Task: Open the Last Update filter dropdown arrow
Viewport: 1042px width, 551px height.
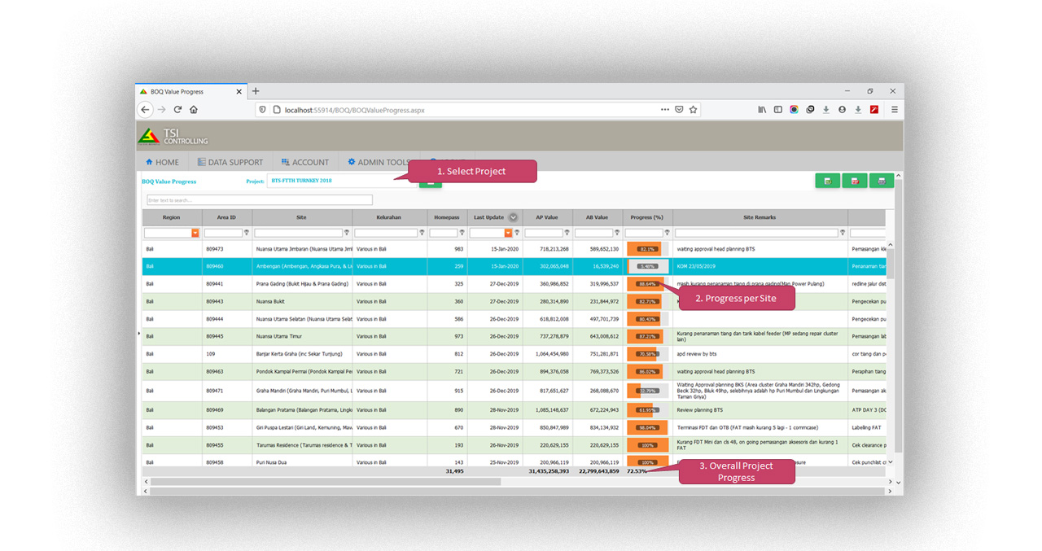Action: click(508, 232)
